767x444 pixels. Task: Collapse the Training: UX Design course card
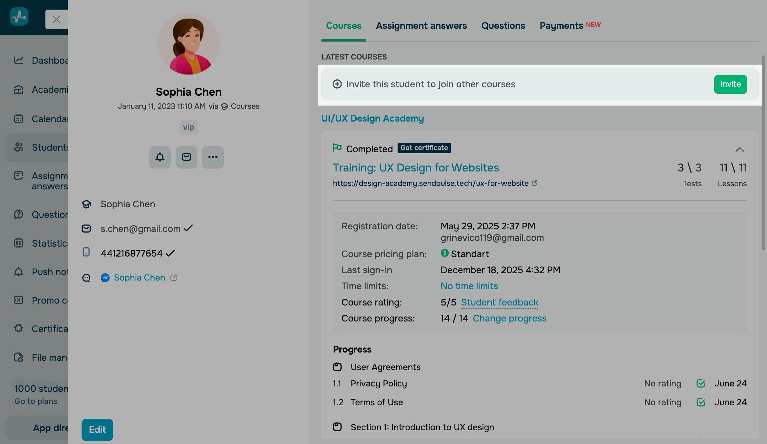pyautogui.click(x=740, y=150)
